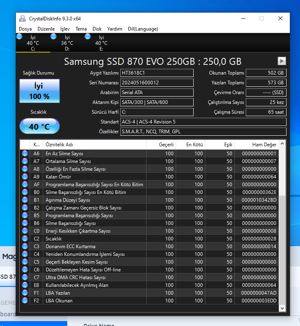
Task: Click Standart field ACS-4 | ACS-4 Revision 5
Action: tap(203, 122)
